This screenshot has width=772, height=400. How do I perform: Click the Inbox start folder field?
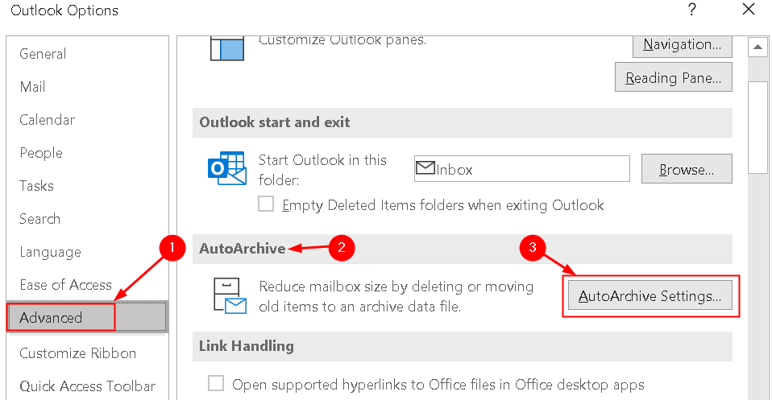pos(532,170)
